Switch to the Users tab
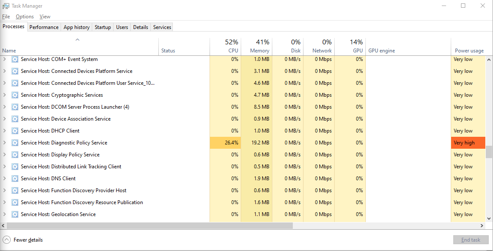 click(x=122, y=27)
